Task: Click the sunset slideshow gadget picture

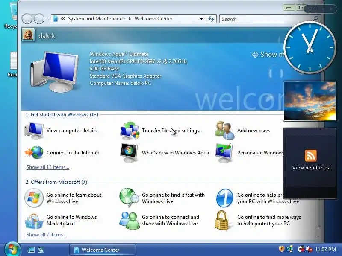Action: 310,101
